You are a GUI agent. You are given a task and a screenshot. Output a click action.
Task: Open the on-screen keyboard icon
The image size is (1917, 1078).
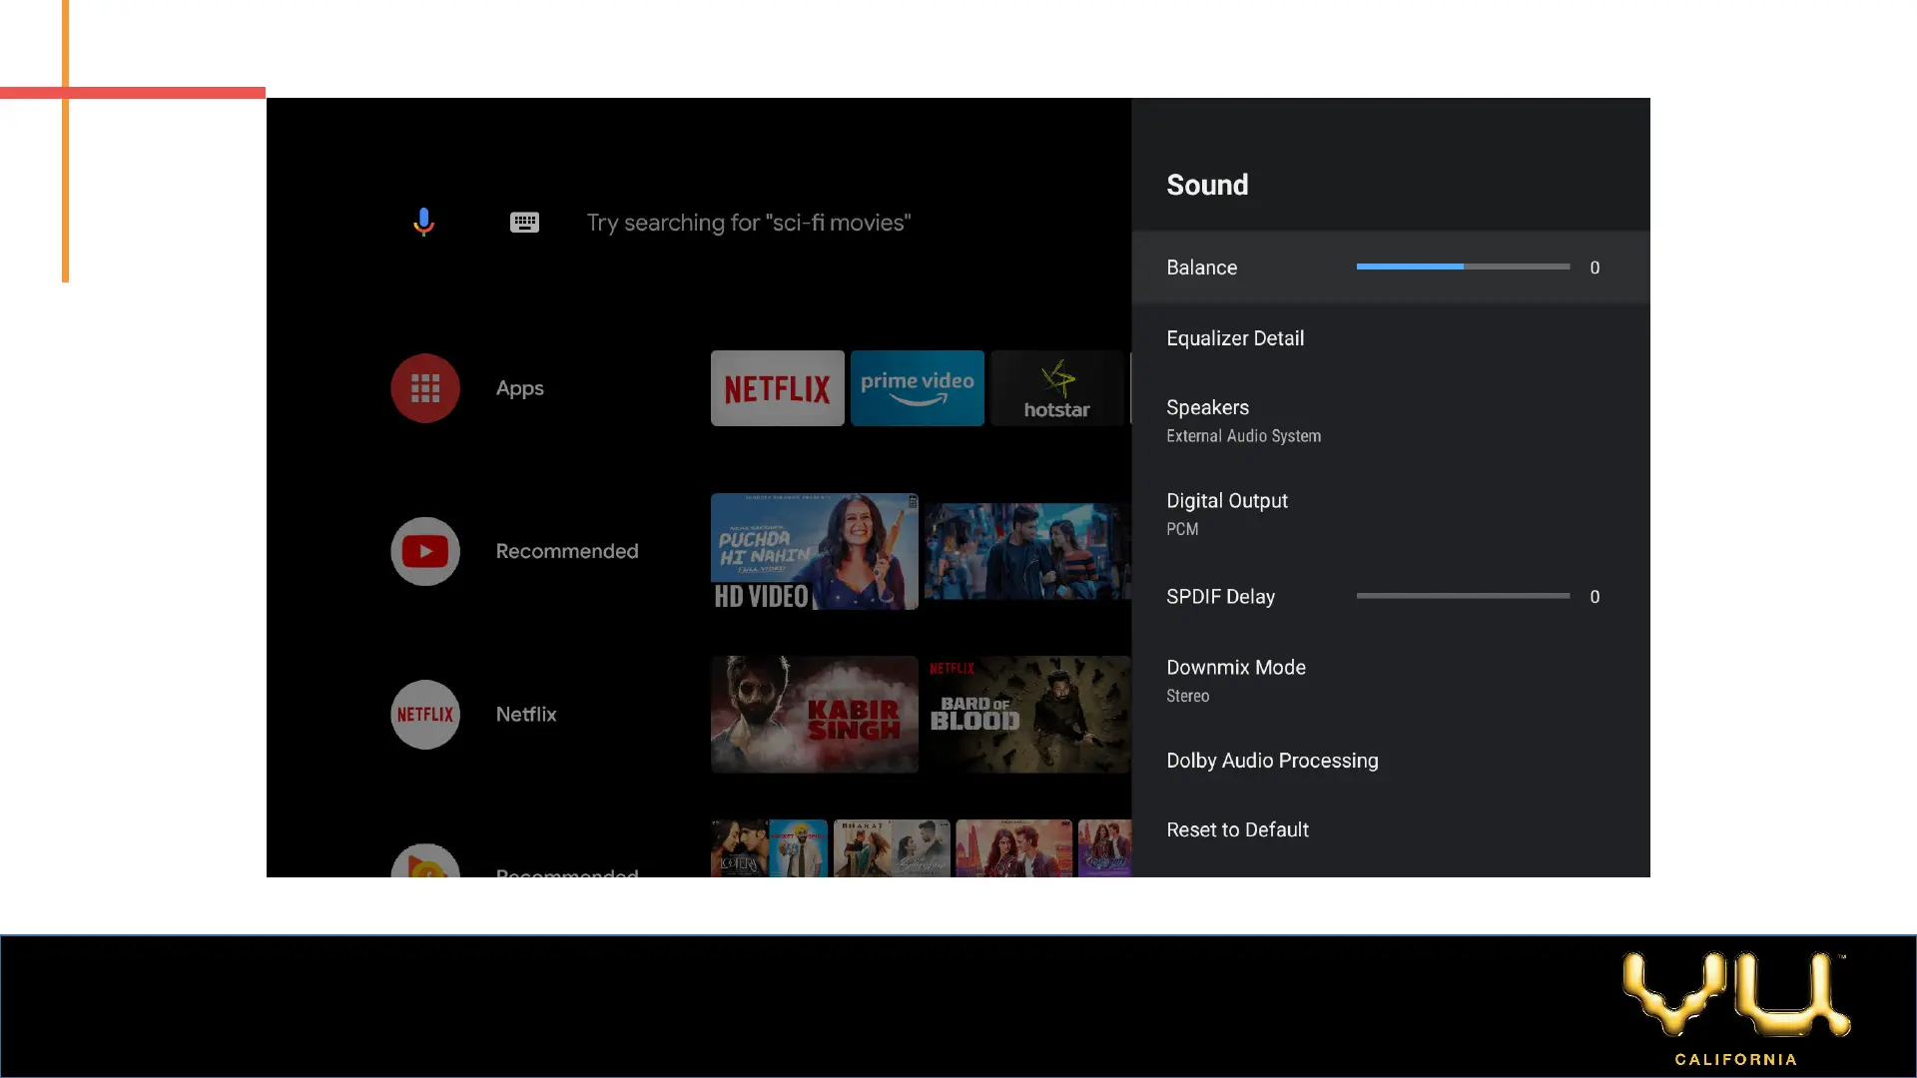click(524, 223)
